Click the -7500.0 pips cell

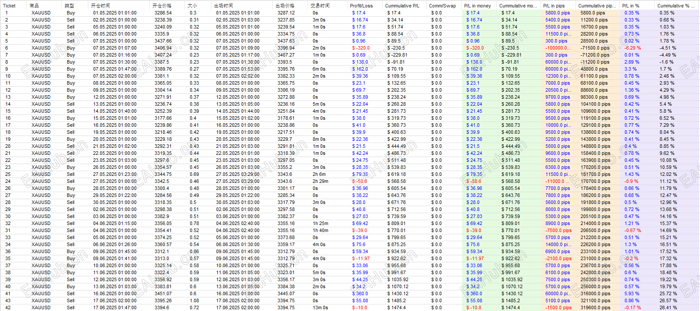[x=559, y=230]
